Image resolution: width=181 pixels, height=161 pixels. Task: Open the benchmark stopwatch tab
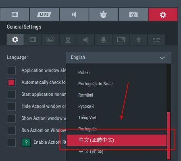click(104, 14)
